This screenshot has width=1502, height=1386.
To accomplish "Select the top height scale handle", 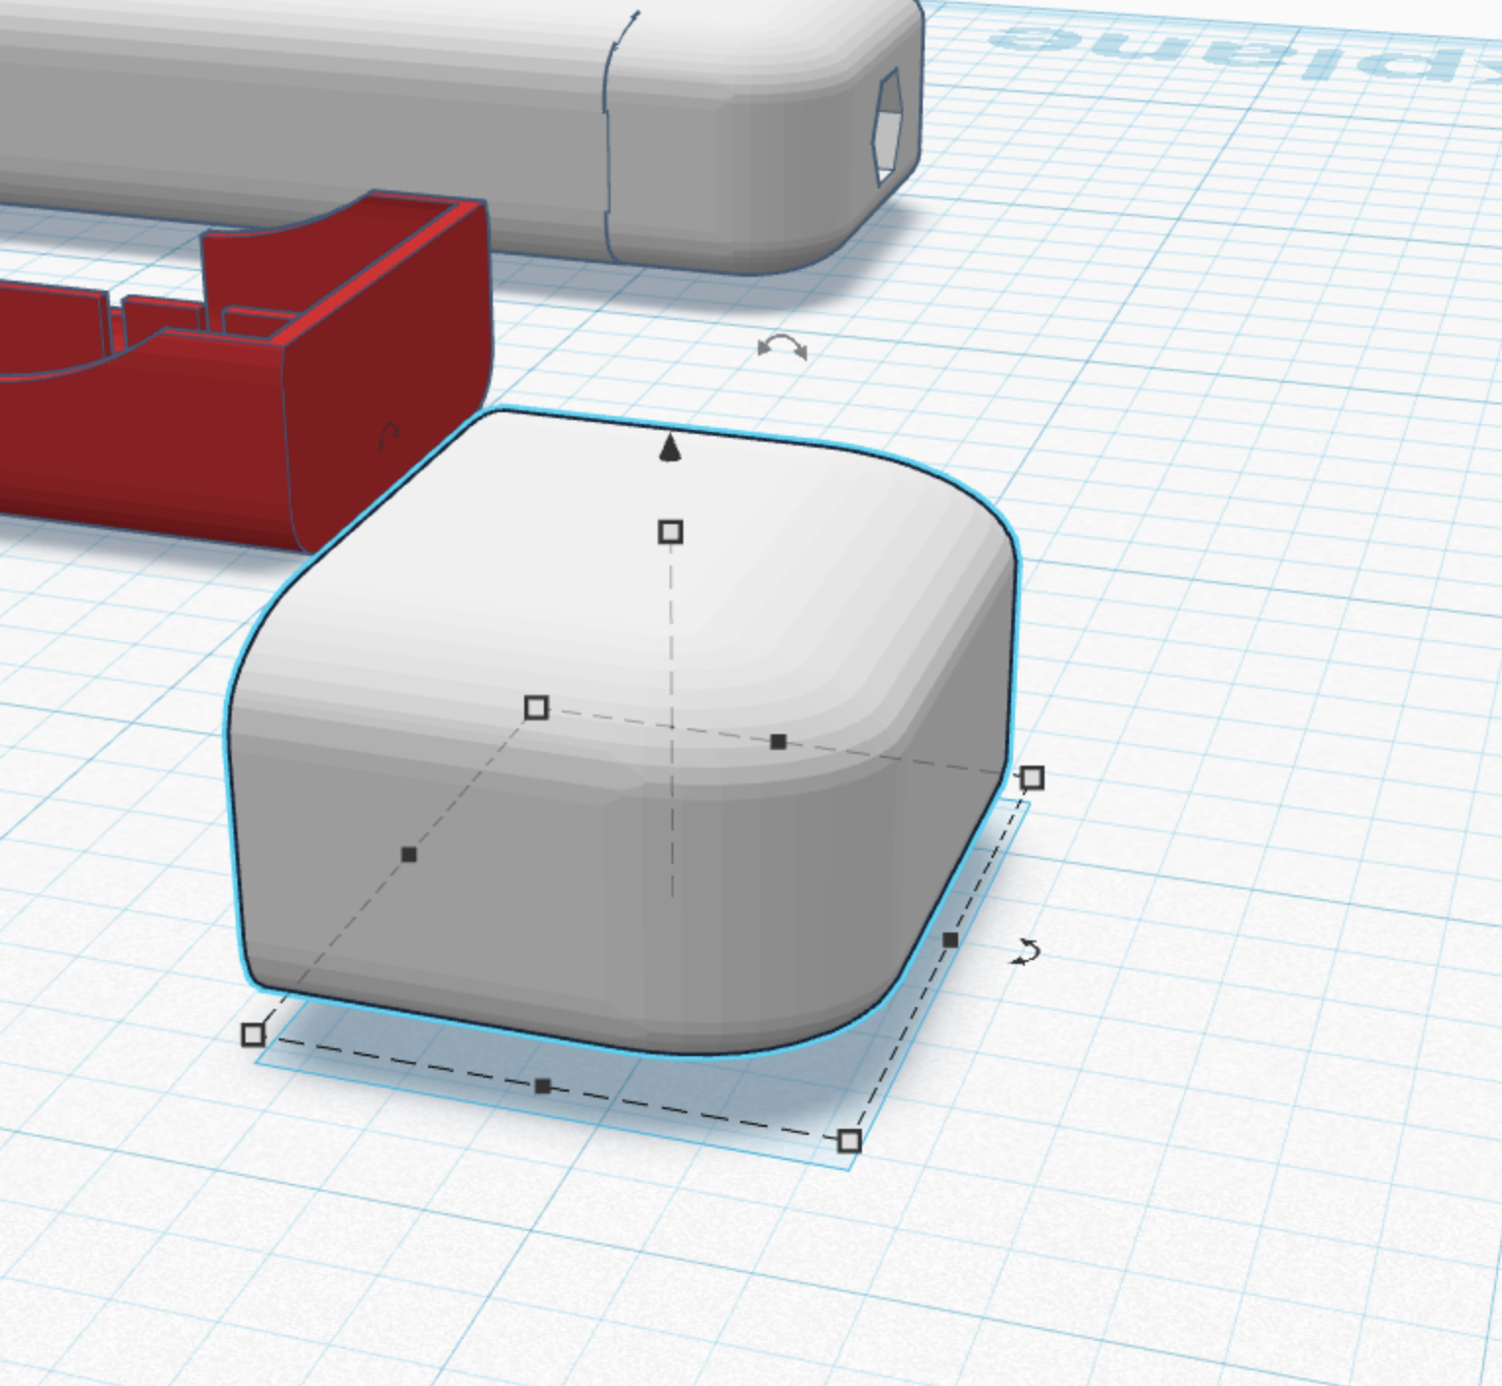I will click(x=671, y=531).
